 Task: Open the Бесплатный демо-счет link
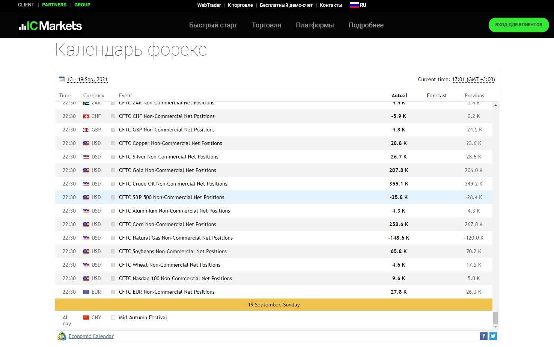coord(286,5)
